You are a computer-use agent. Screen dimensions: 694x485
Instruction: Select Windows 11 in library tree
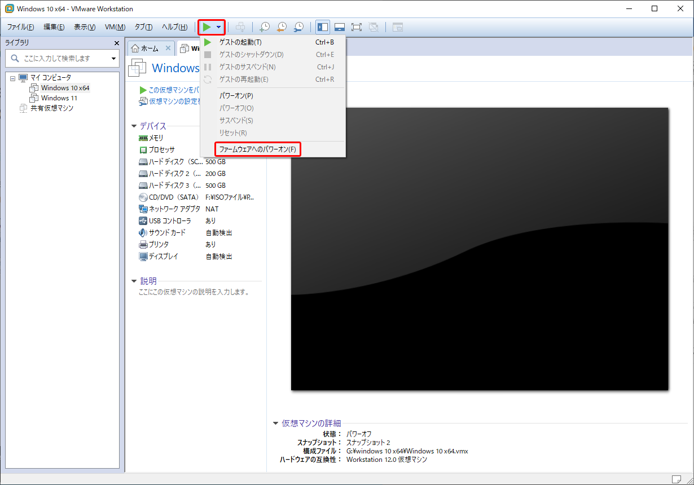click(x=59, y=98)
